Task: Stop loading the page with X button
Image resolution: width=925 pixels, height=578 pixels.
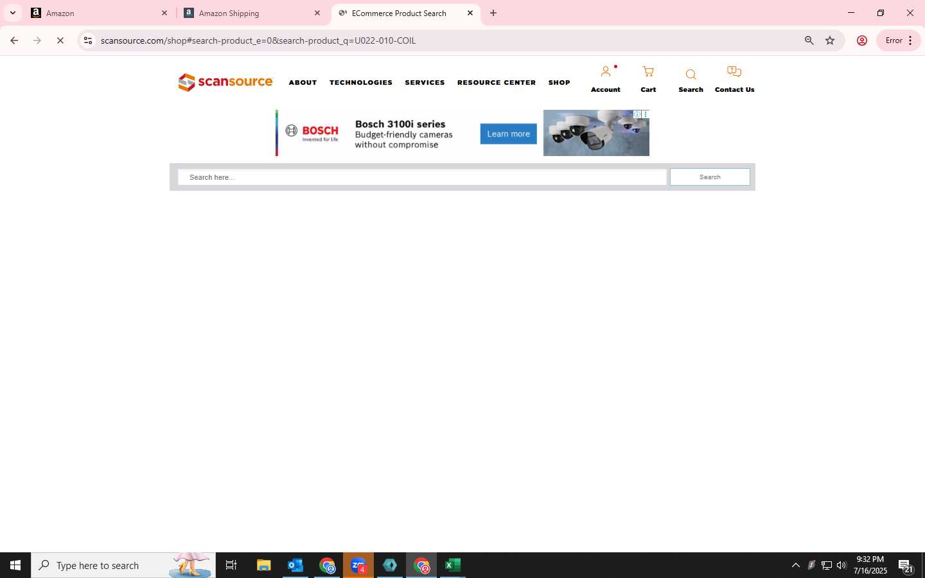Action: click(60, 40)
